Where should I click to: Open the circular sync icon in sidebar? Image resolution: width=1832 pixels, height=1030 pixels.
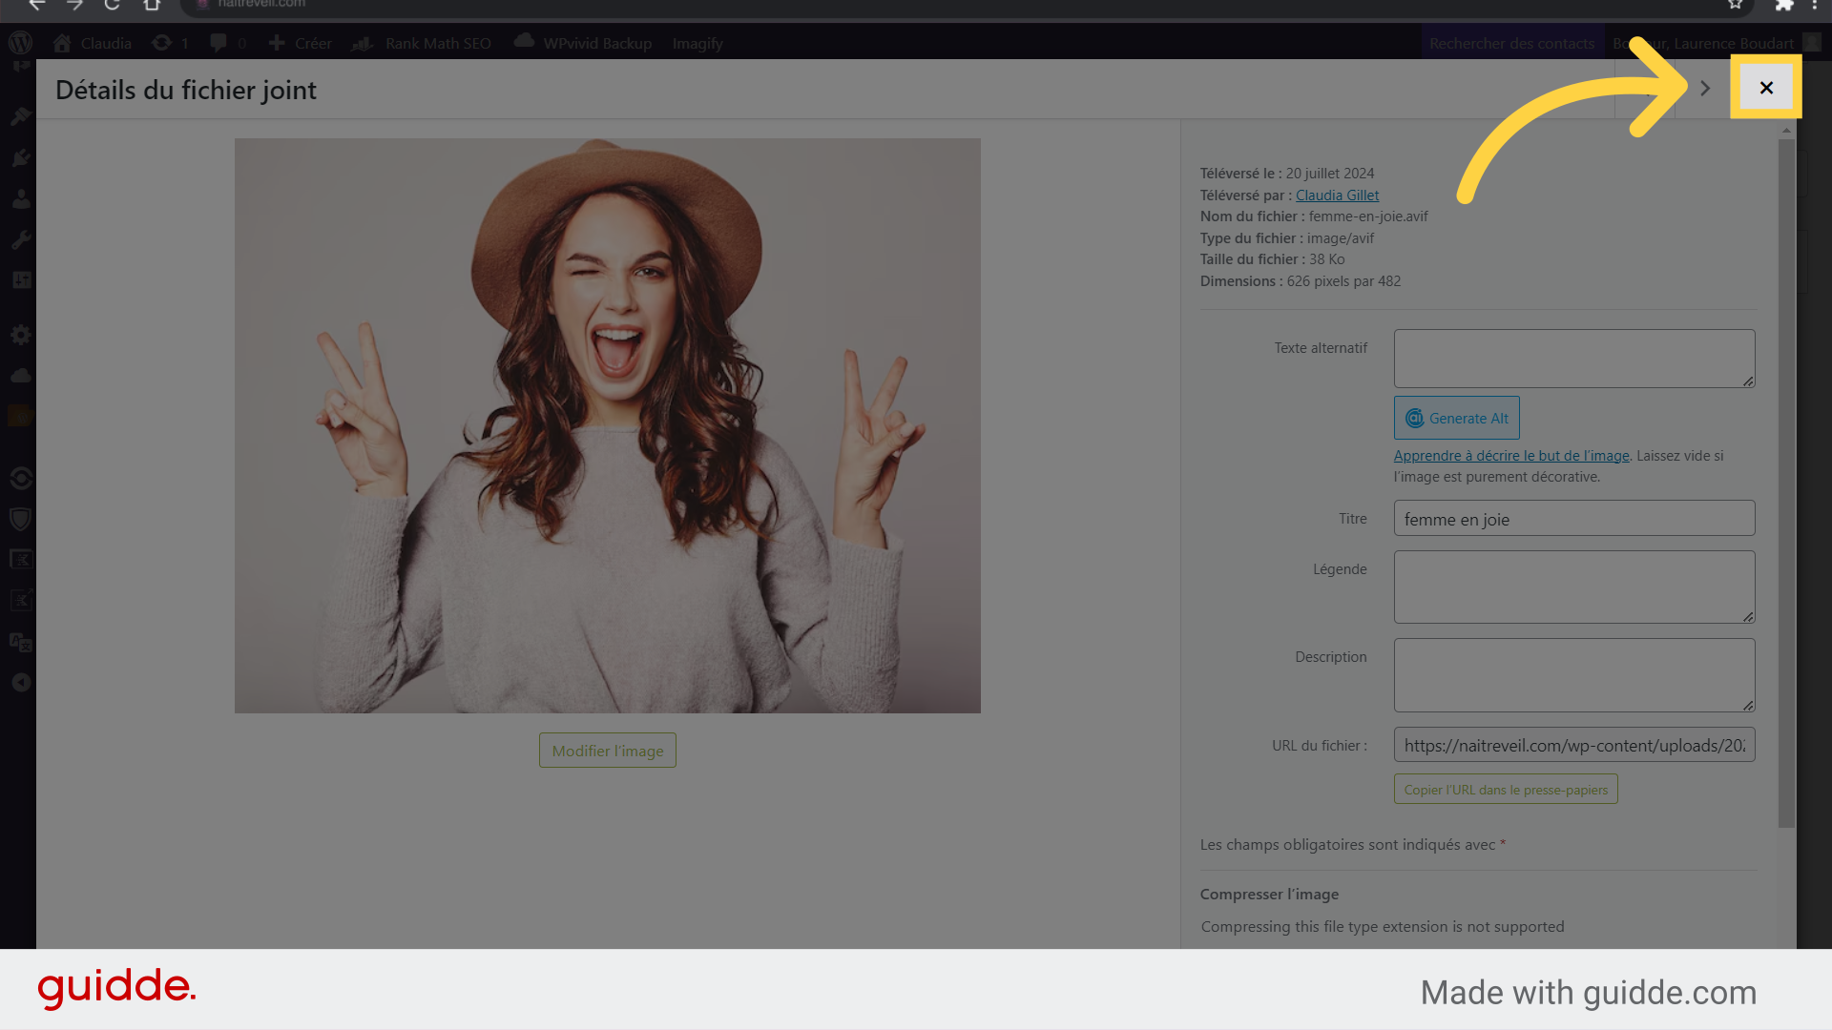click(x=21, y=478)
